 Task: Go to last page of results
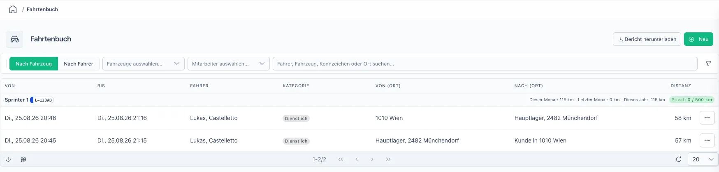click(388, 159)
